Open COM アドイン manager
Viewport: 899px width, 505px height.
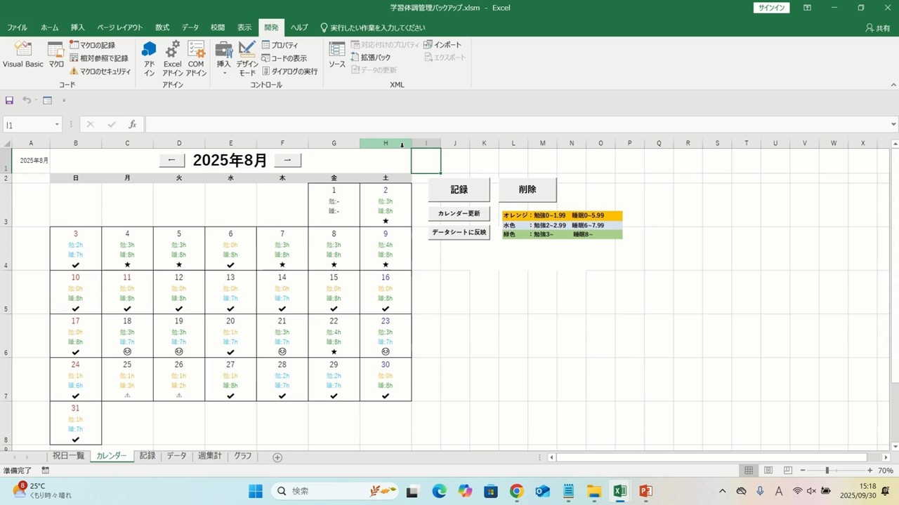(x=196, y=58)
